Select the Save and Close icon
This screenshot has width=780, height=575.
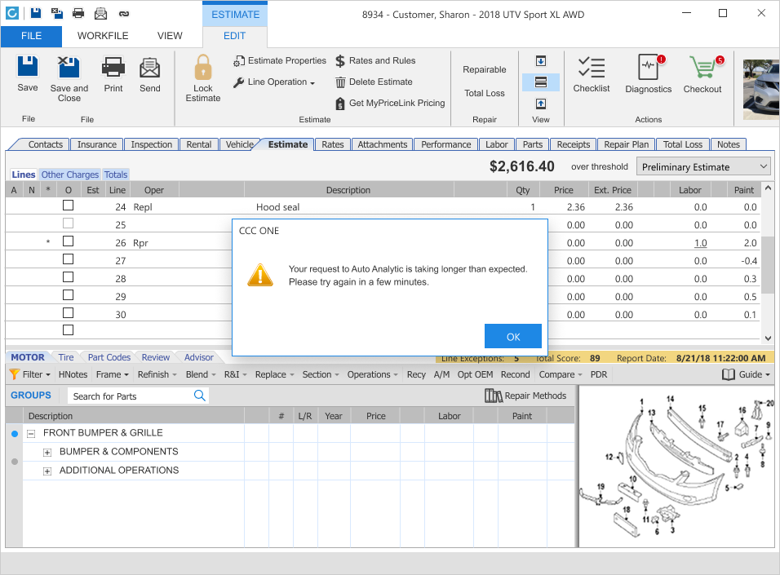tap(69, 73)
